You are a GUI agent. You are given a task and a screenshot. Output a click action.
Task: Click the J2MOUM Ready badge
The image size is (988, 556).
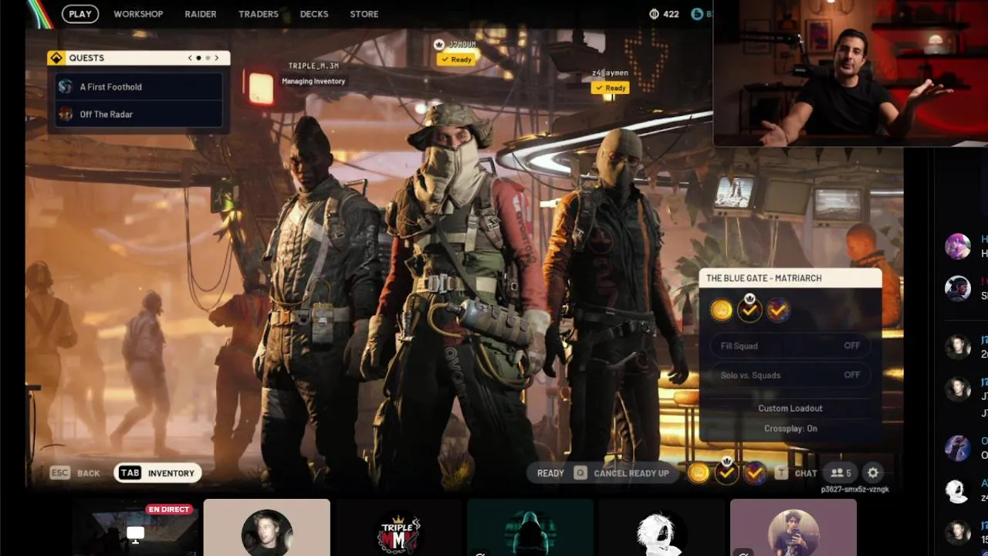click(456, 59)
